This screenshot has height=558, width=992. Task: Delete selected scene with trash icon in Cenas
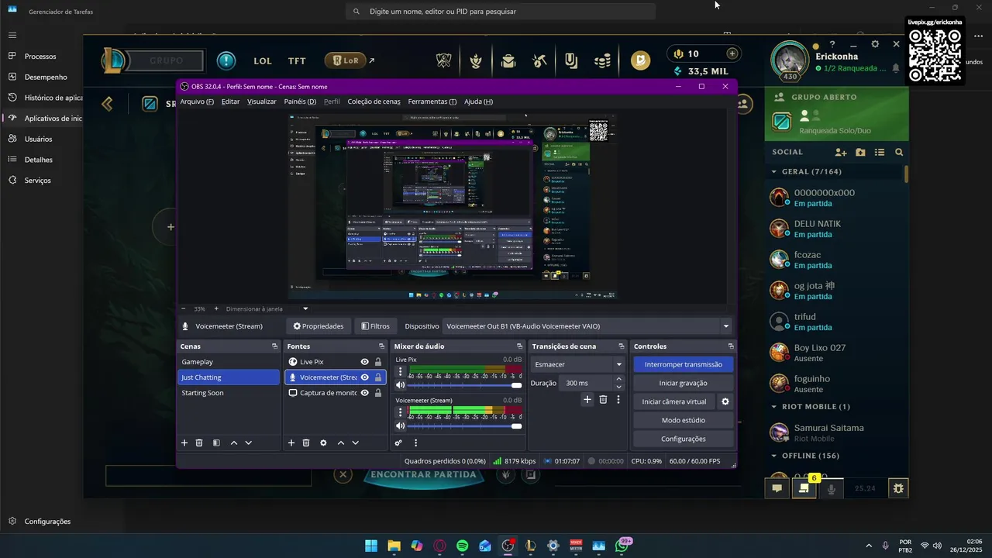click(x=199, y=443)
